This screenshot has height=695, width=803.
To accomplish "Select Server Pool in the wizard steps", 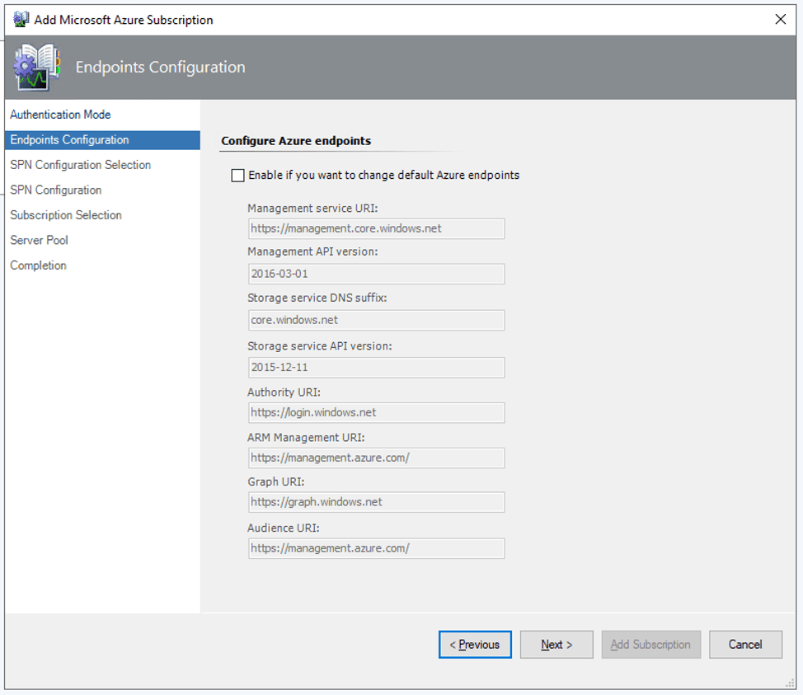I will coord(39,240).
